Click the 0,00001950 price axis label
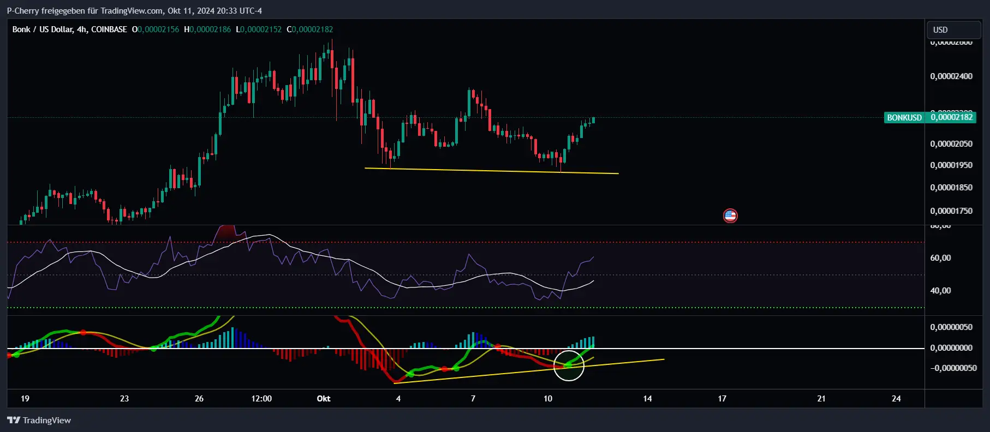This screenshot has width=990, height=432. pos(951,165)
